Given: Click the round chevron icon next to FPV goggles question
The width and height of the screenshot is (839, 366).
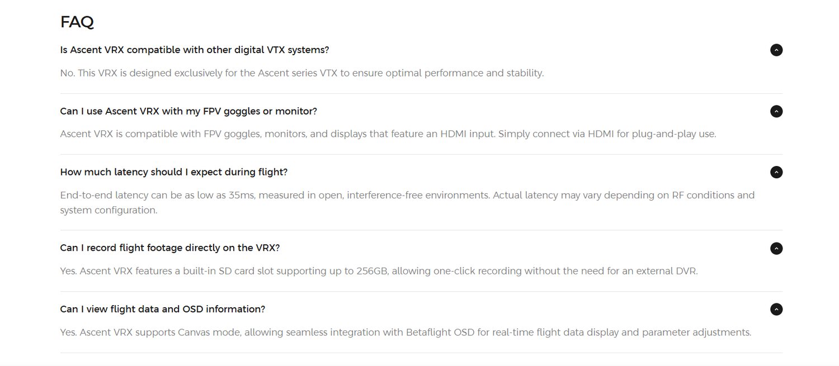Looking at the screenshot, I should click(776, 111).
